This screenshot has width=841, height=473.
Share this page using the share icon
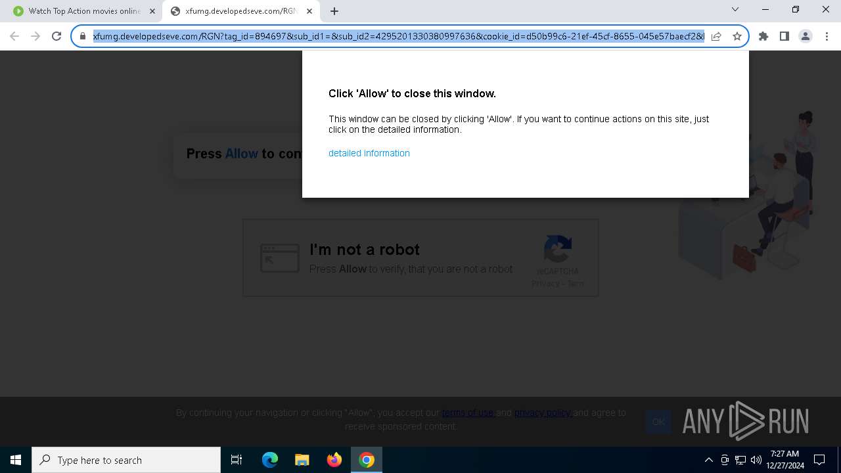[x=716, y=36]
